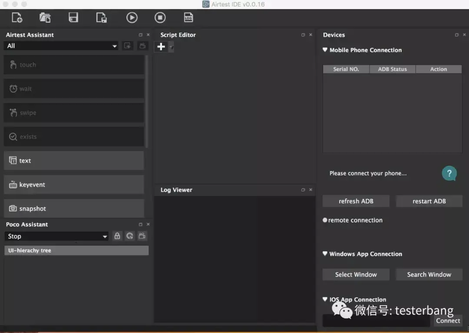
Task: Select the swipe command
Action: (74, 112)
